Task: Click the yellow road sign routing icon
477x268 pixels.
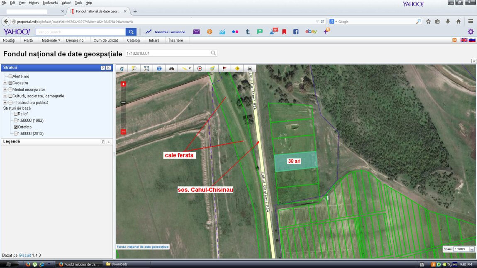Action: [x=237, y=68]
